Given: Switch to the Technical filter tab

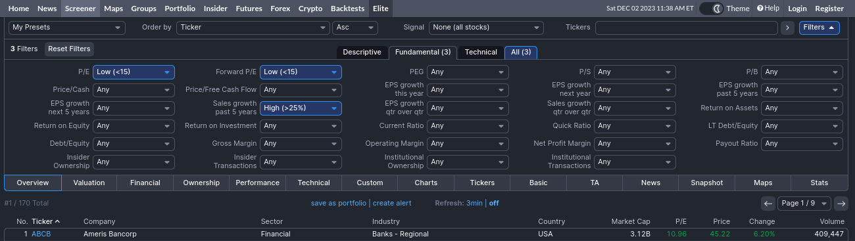Looking at the screenshot, I should coord(481,52).
